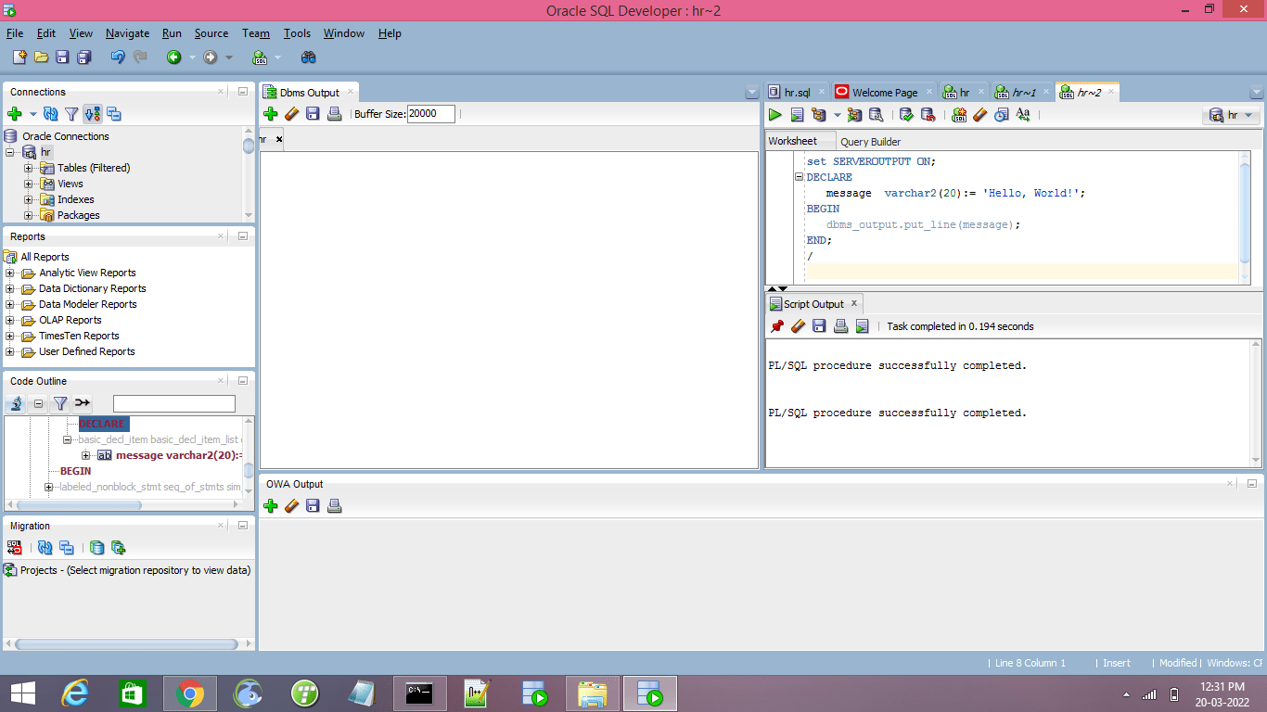Undo the last action with the blue arrow

[118, 57]
